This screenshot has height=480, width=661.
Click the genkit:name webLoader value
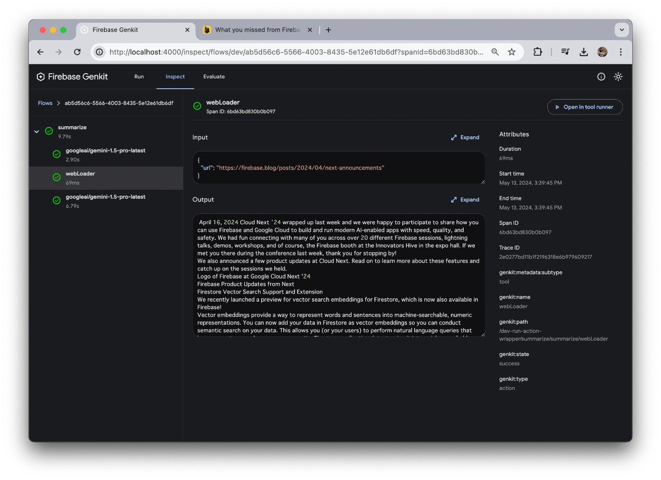513,306
